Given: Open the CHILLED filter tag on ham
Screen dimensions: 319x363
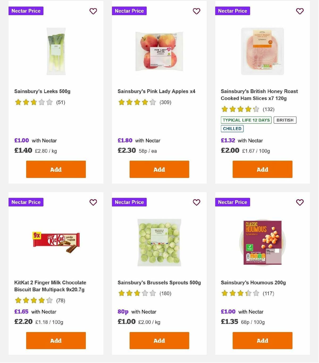Looking at the screenshot, I should [232, 129].
